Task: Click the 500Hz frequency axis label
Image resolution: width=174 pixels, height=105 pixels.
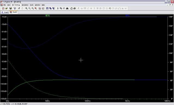Action: [88, 101]
